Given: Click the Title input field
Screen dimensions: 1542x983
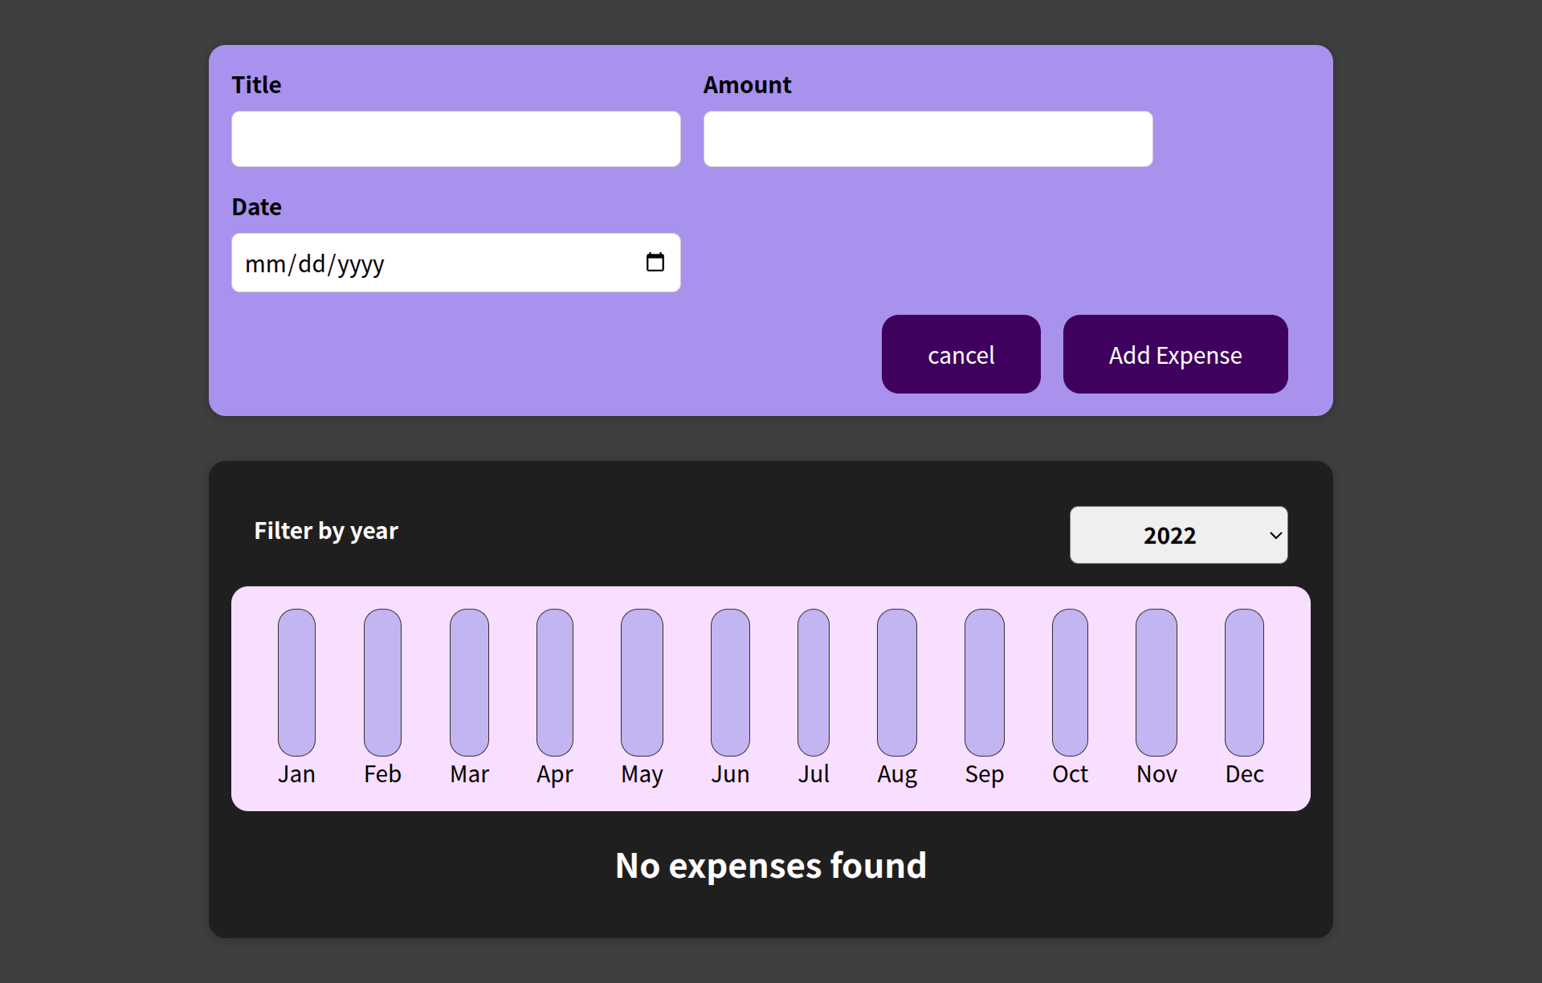Looking at the screenshot, I should [x=455, y=138].
